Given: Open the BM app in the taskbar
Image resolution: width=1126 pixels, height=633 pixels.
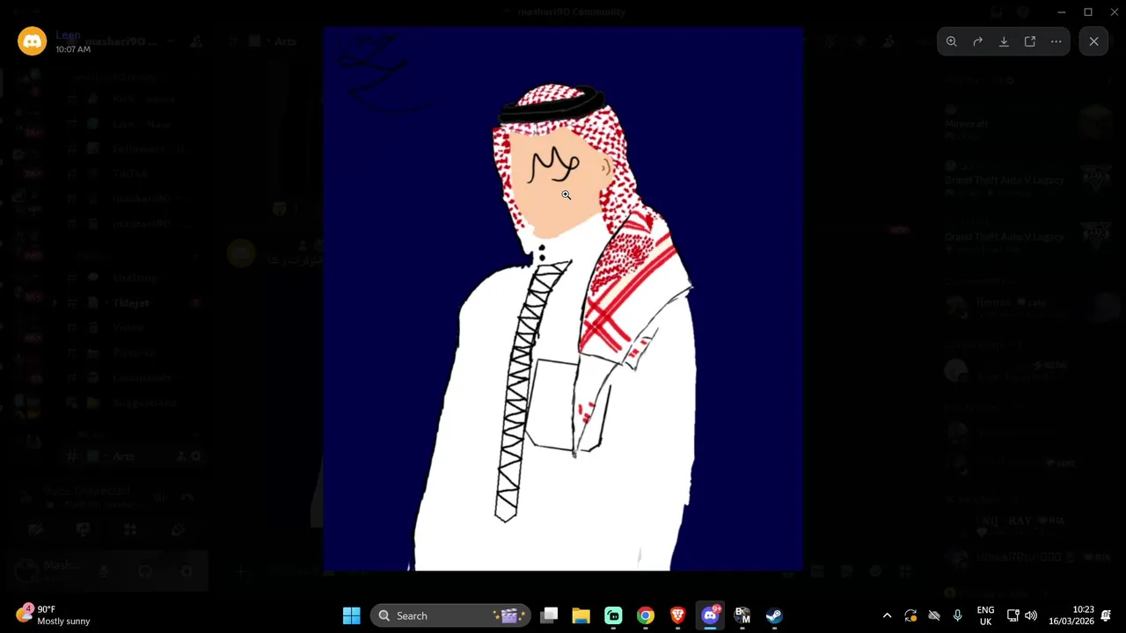Looking at the screenshot, I should pyautogui.click(x=742, y=615).
